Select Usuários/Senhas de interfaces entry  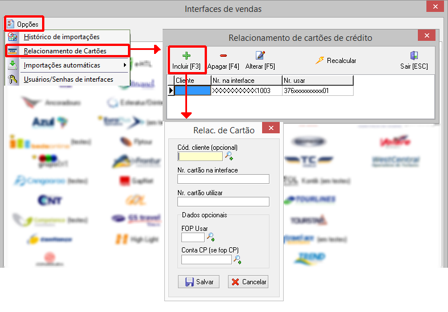[68, 79]
